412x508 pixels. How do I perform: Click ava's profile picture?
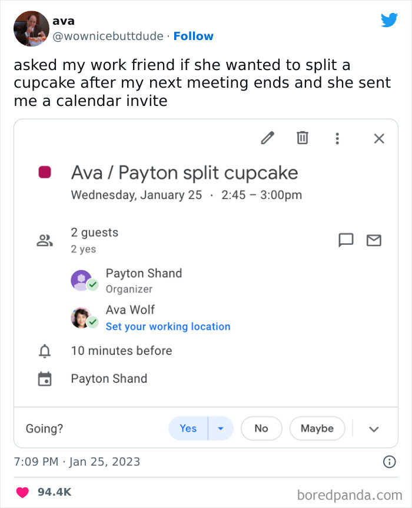tap(31, 29)
